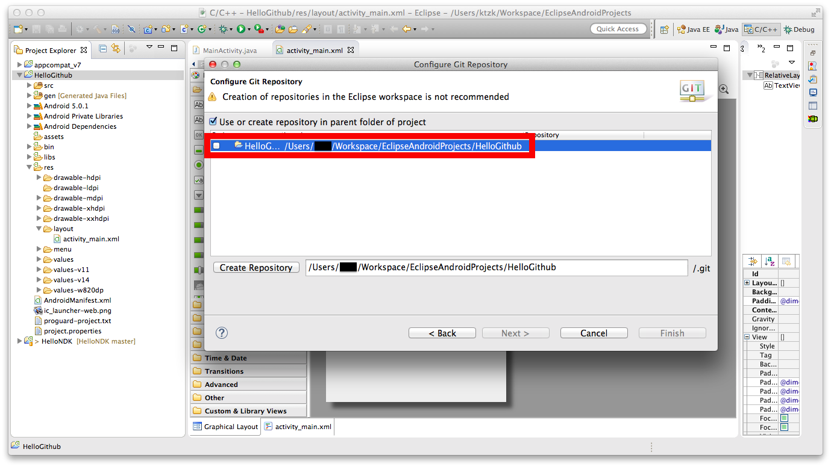831x467 pixels.
Task: Collapse the res folder
Action: pos(29,167)
